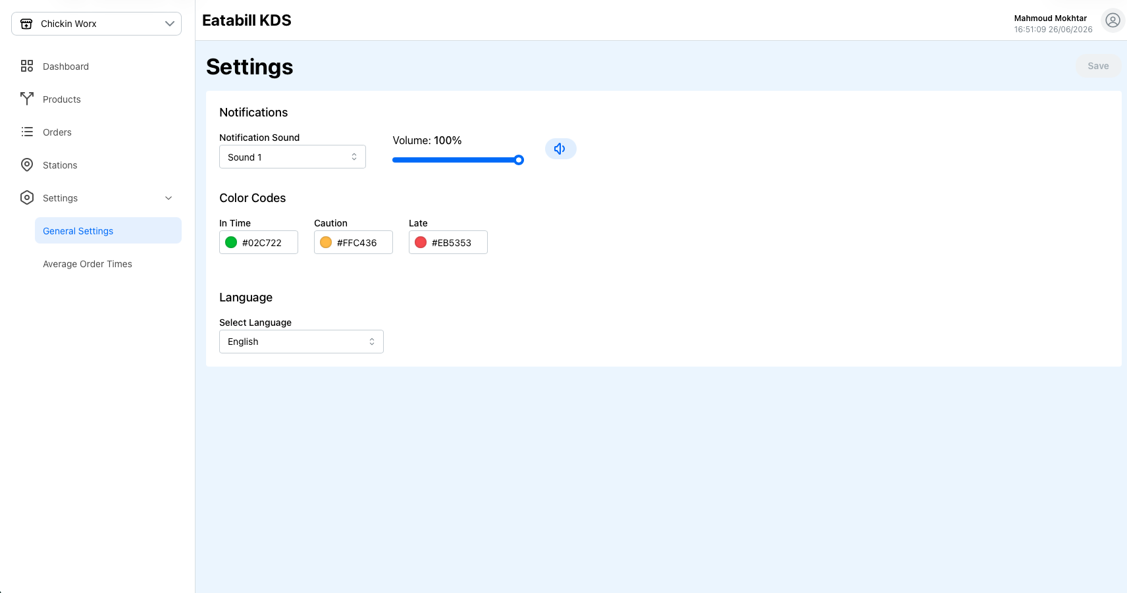Click the Eatabill KDS title
1127x593 pixels.
[247, 20]
